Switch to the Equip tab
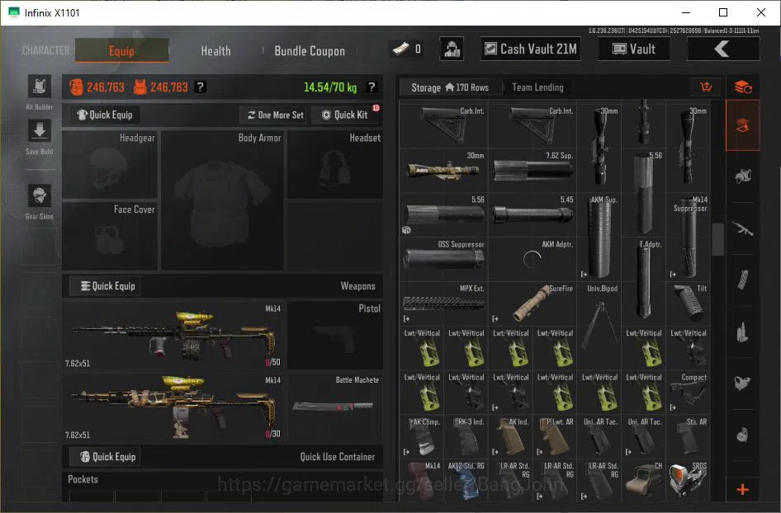The image size is (781, 513). pyautogui.click(x=121, y=51)
